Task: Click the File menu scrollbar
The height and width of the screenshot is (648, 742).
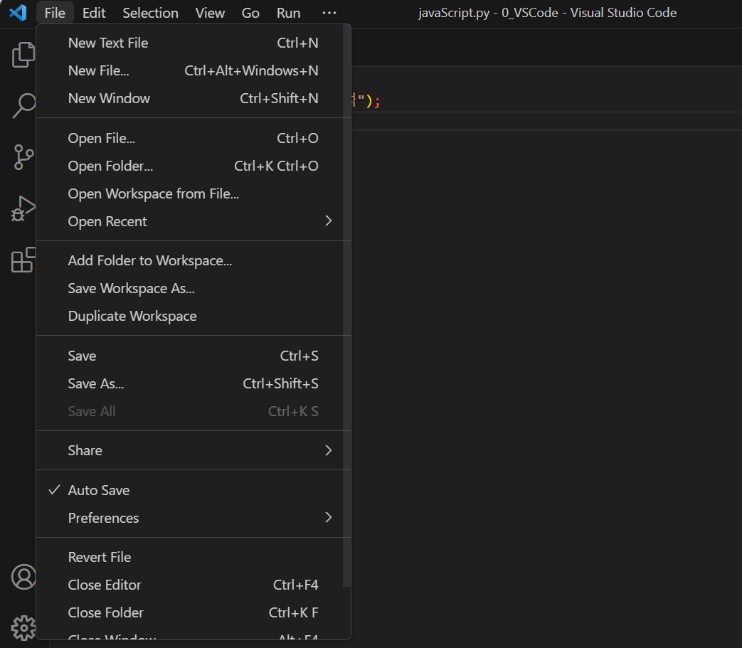Action: 347,306
